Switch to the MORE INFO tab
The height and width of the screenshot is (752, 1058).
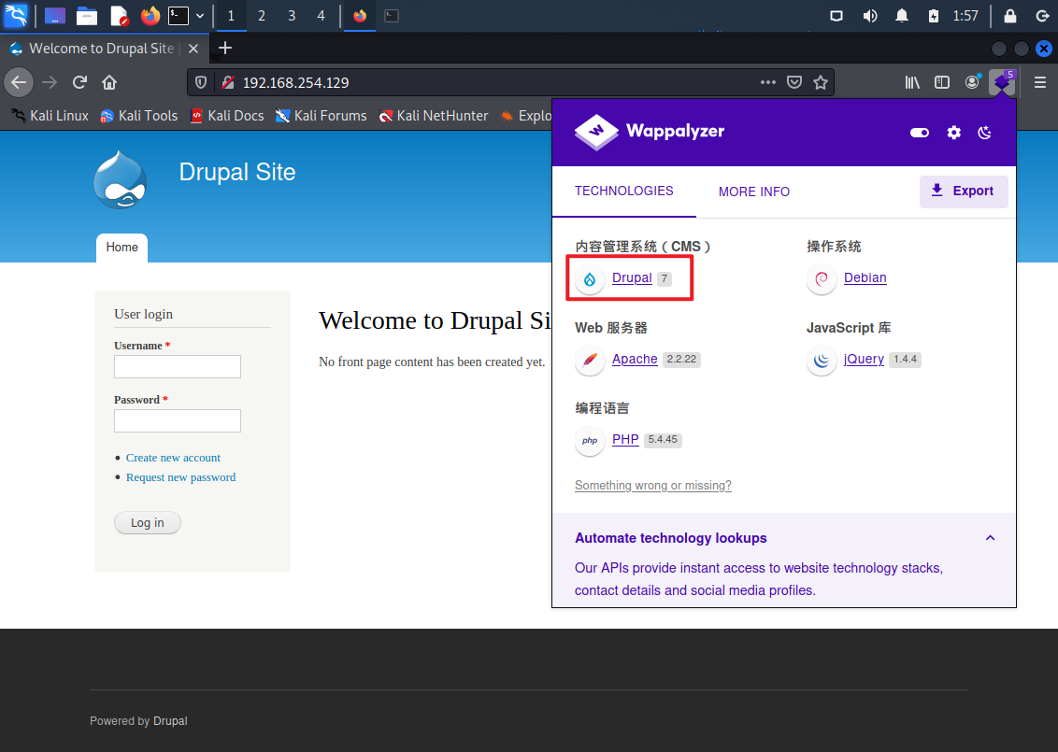click(753, 192)
